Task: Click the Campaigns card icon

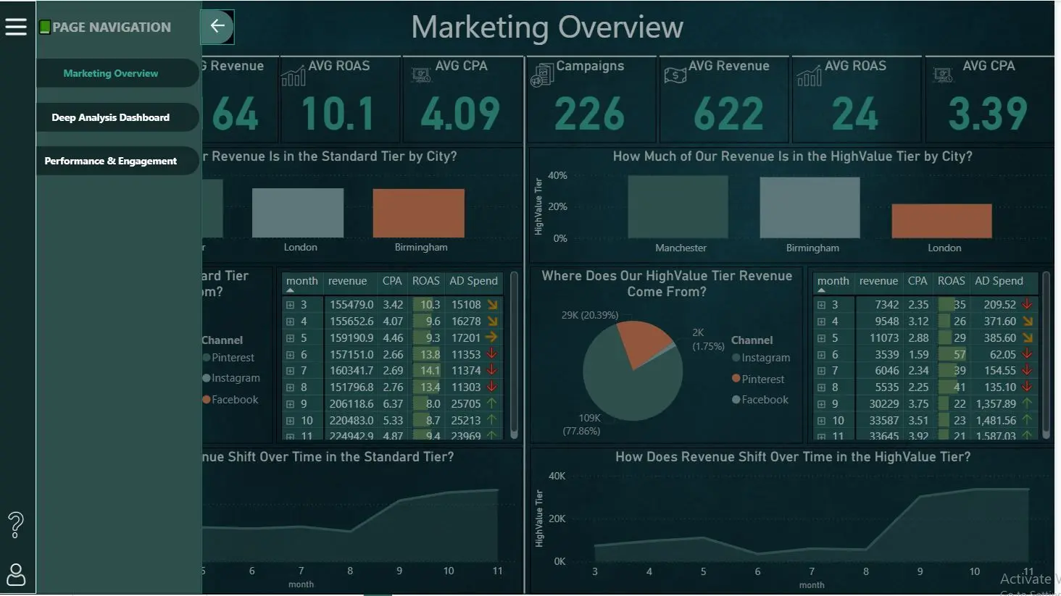Action: pyautogui.click(x=542, y=75)
